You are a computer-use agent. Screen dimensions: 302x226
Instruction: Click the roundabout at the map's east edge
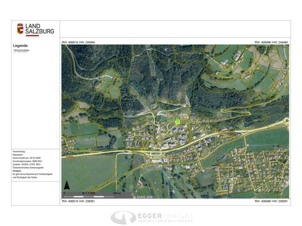(x=287, y=120)
